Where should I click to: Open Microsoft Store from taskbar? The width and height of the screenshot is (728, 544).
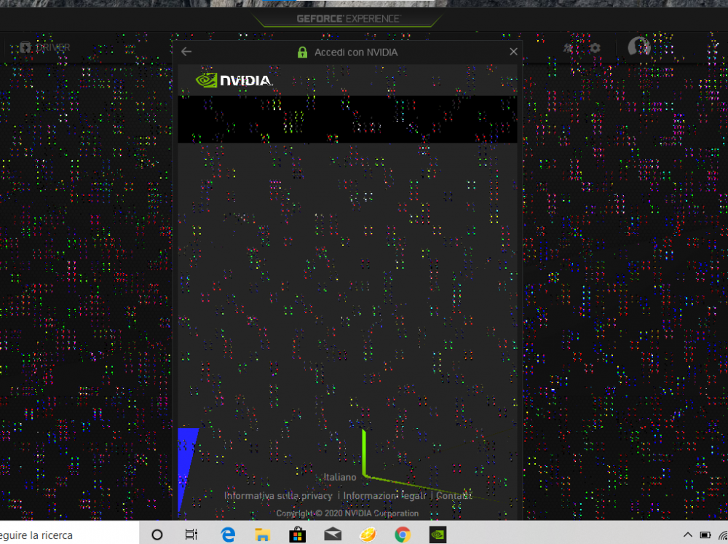297,535
